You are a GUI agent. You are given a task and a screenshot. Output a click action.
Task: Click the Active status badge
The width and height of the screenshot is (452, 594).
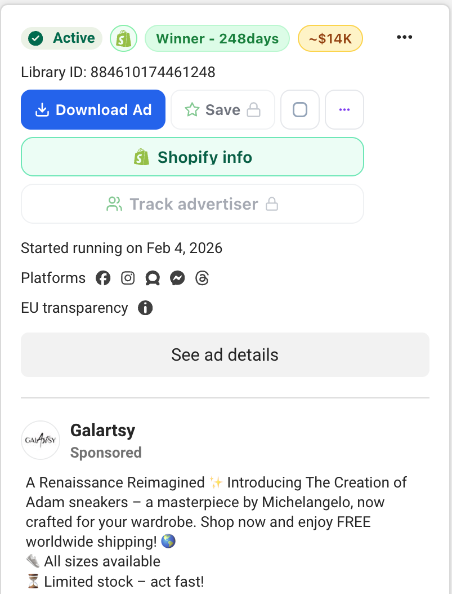coord(62,38)
